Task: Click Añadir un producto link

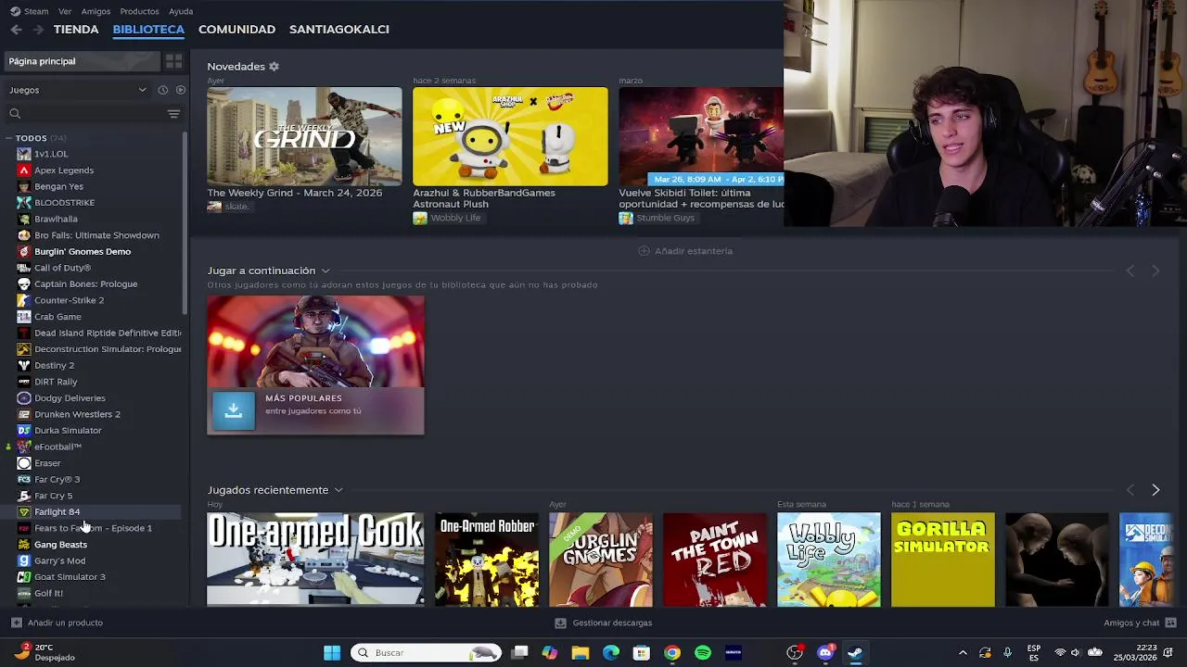Action: [x=65, y=623]
